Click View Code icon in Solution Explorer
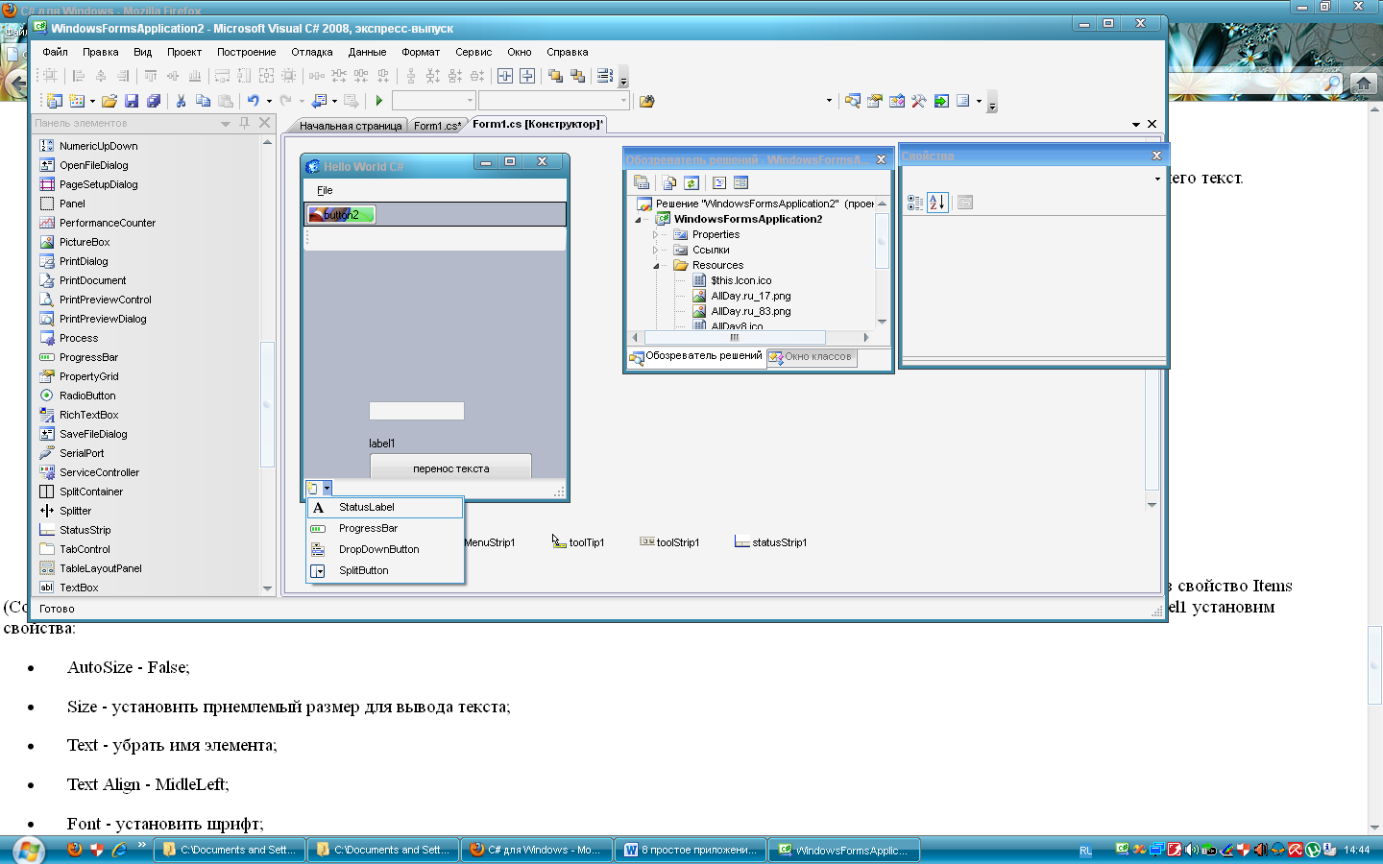This screenshot has width=1383, height=864. (x=719, y=182)
